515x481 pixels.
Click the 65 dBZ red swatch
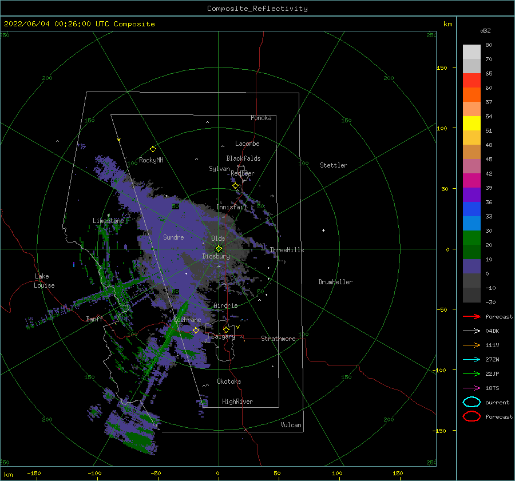[472, 80]
